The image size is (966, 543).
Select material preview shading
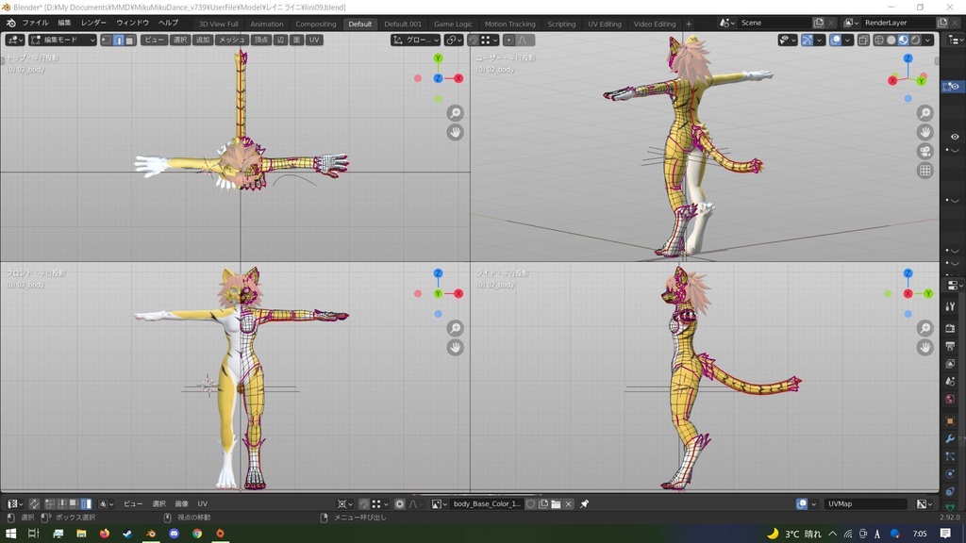click(903, 40)
